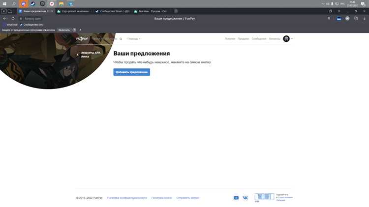Open the privacy policy footer link

[x=127, y=198]
